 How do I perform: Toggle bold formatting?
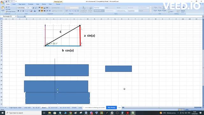[18, 11]
